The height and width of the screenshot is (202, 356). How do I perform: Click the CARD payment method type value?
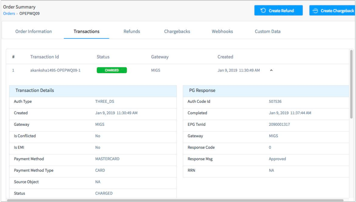100,170
